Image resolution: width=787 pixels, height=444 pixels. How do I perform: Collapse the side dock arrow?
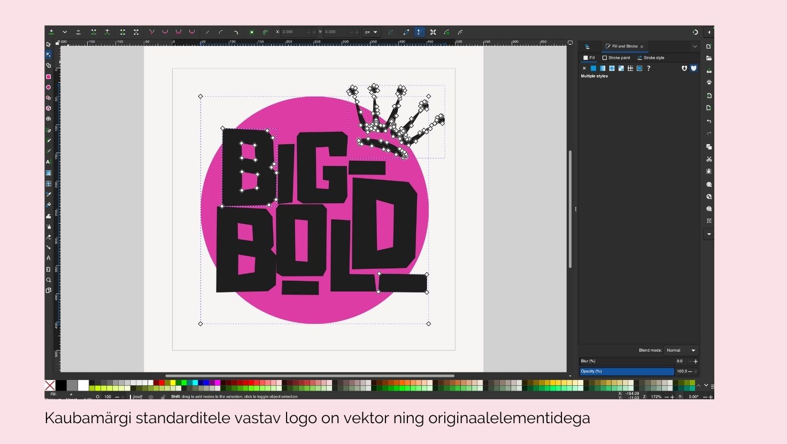click(709, 32)
